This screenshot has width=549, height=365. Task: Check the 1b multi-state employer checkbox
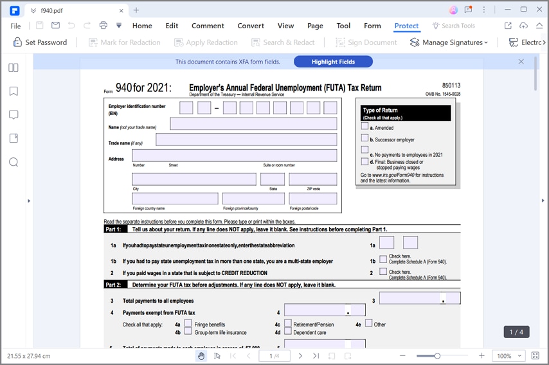(x=383, y=260)
